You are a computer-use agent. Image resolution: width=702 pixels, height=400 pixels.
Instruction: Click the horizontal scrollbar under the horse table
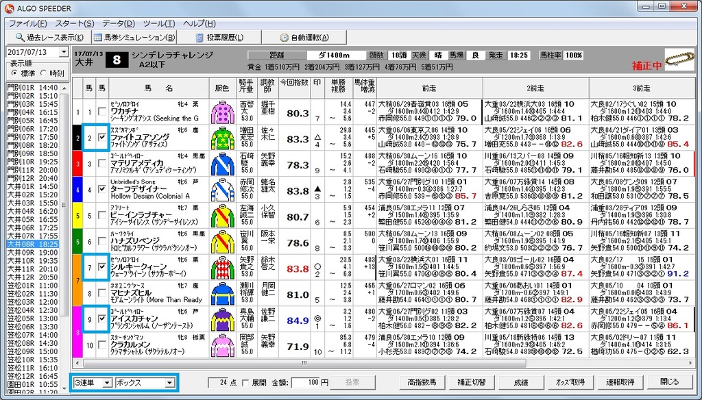[304, 363]
